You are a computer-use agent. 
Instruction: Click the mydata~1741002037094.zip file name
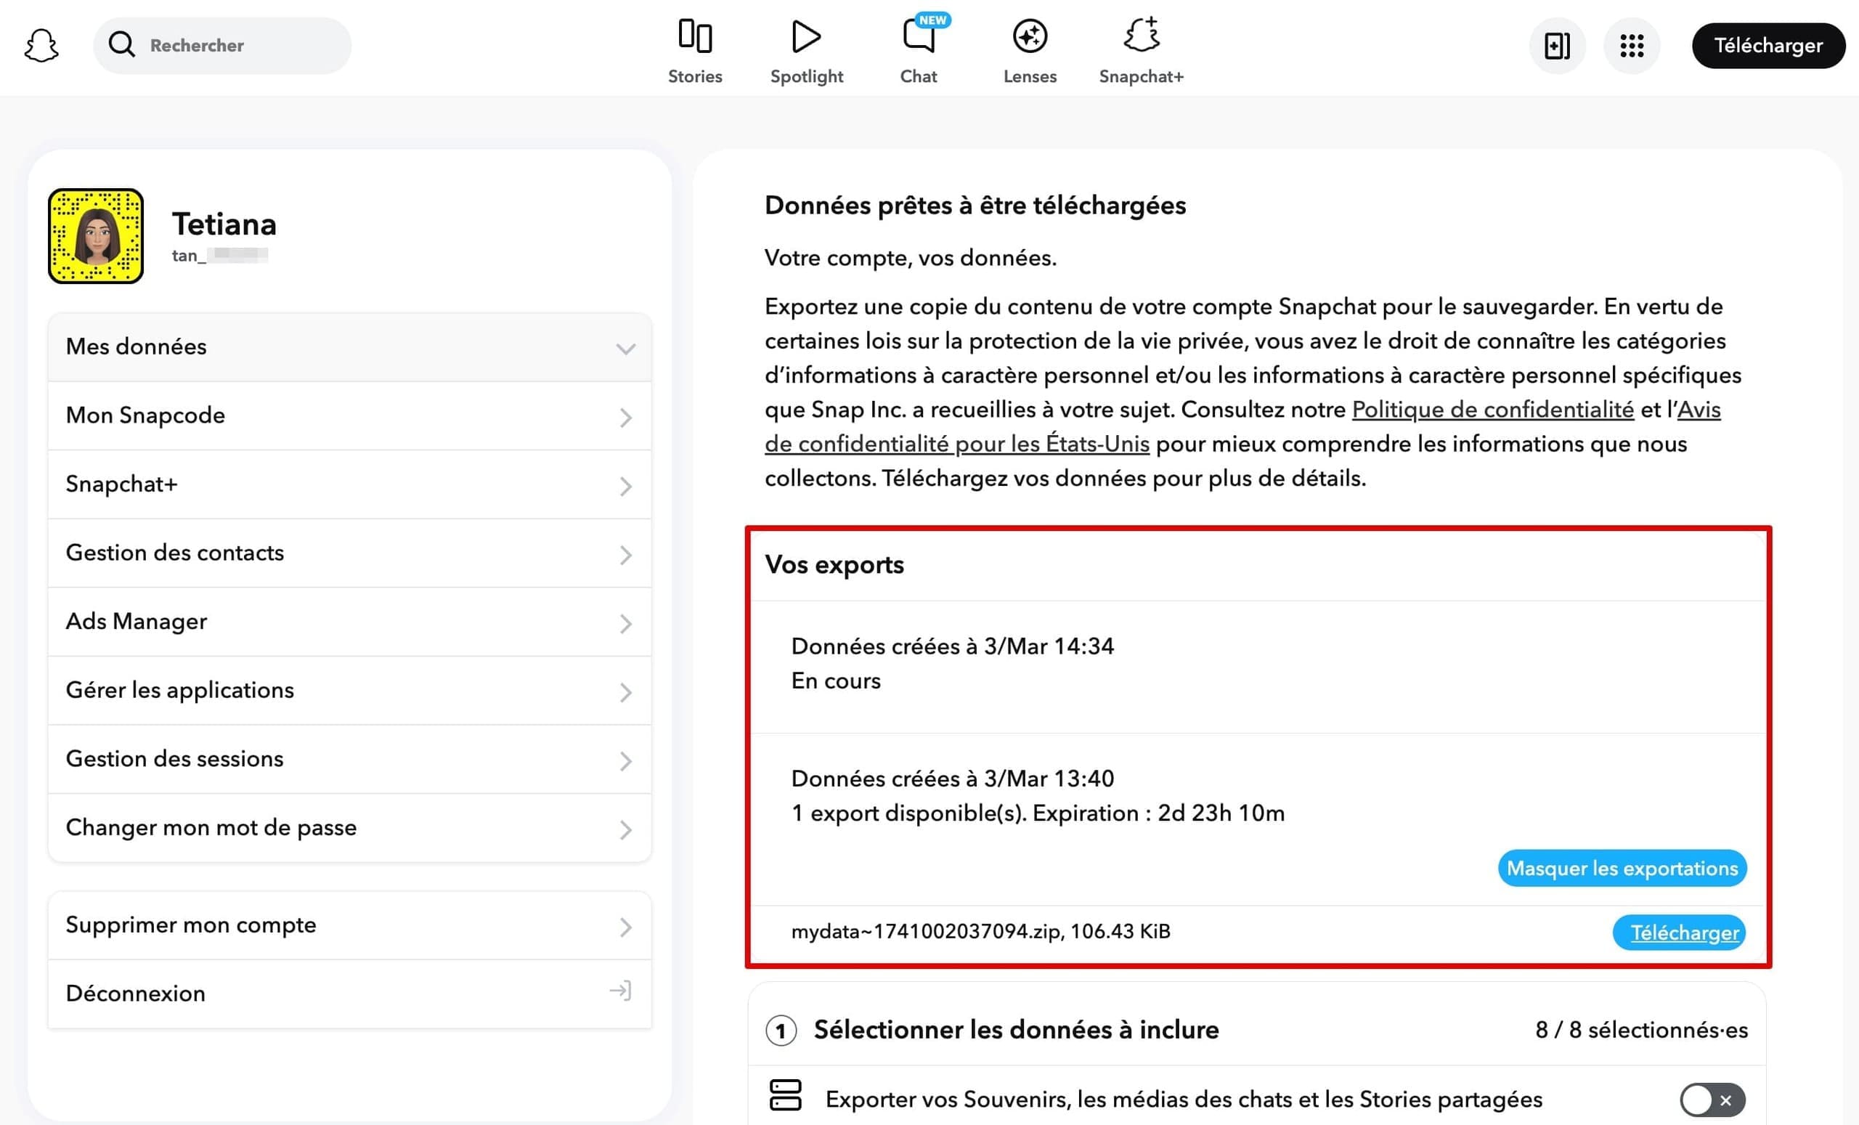(x=926, y=932)
